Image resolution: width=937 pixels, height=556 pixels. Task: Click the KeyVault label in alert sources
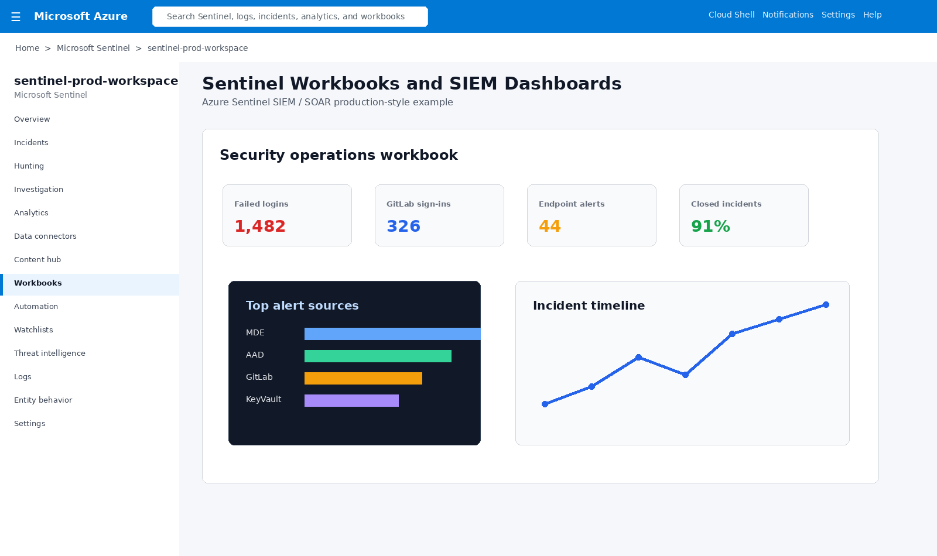pos(264,399)
